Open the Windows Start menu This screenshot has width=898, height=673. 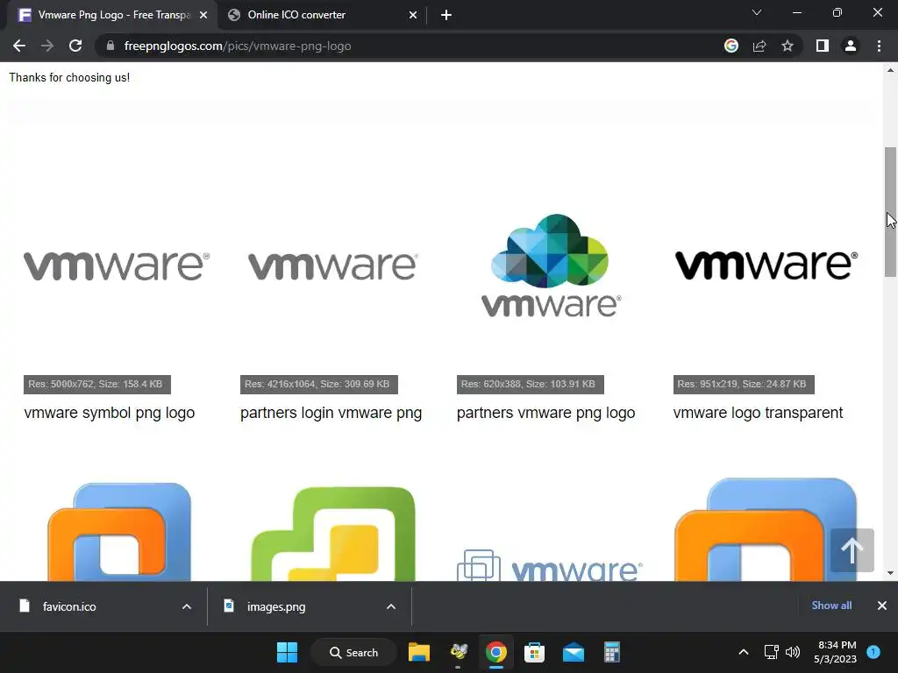[287, 652]
